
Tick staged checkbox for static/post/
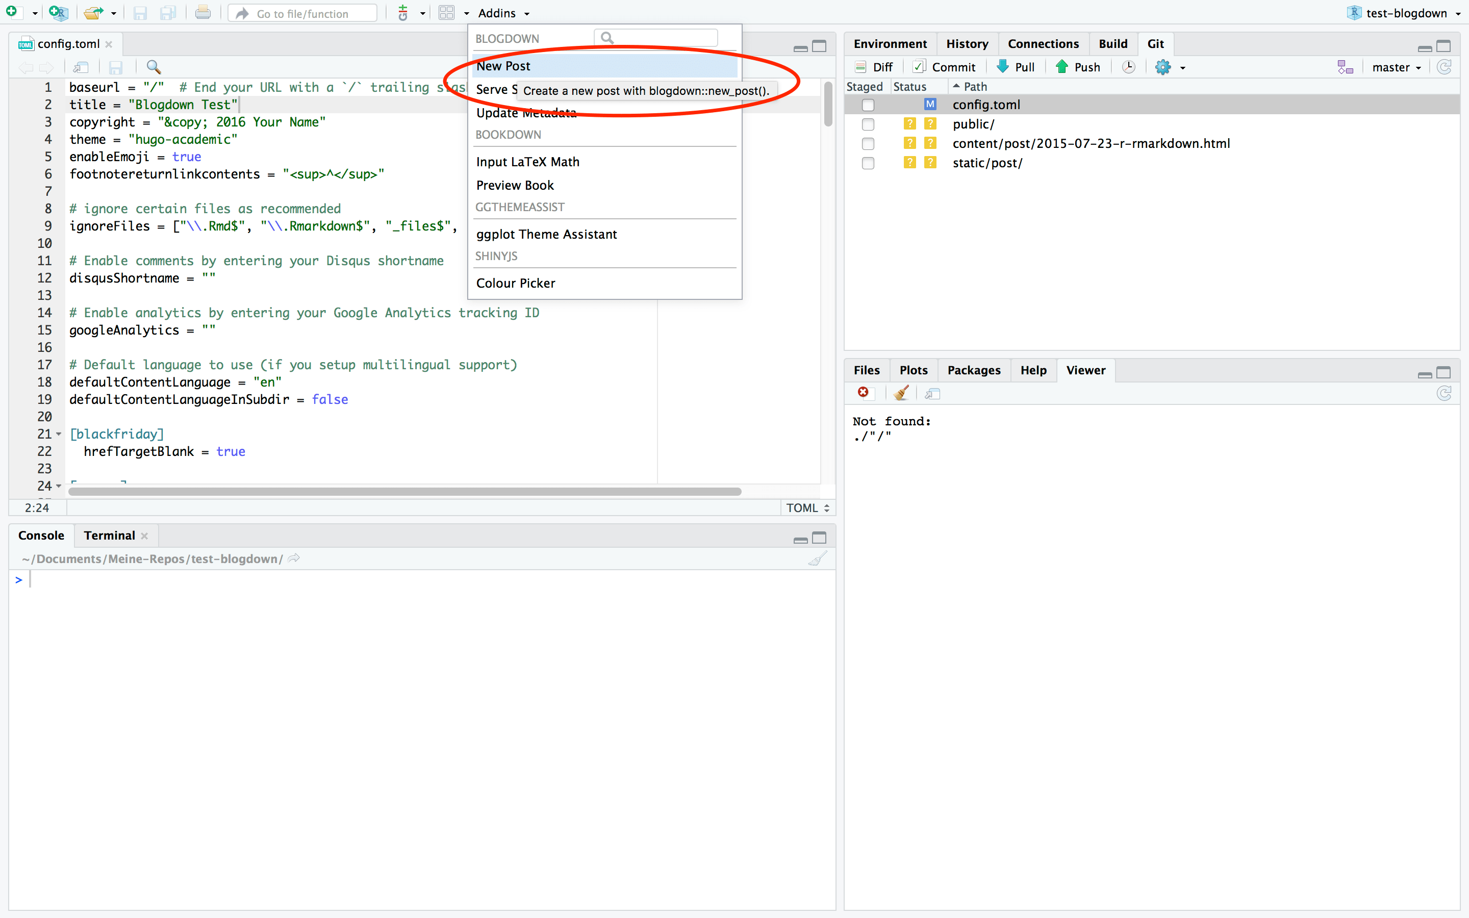[x=868, y=163]
